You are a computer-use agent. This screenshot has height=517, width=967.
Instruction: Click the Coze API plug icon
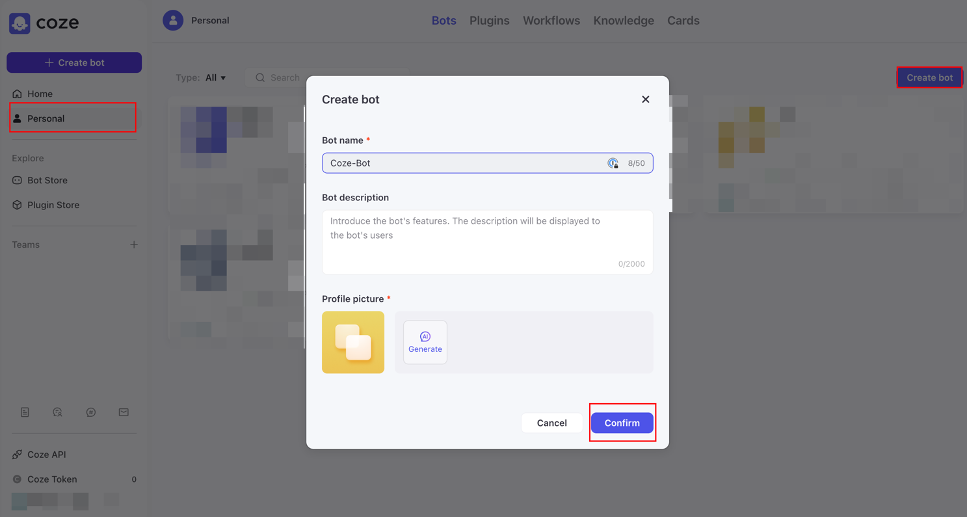point(18,455)
